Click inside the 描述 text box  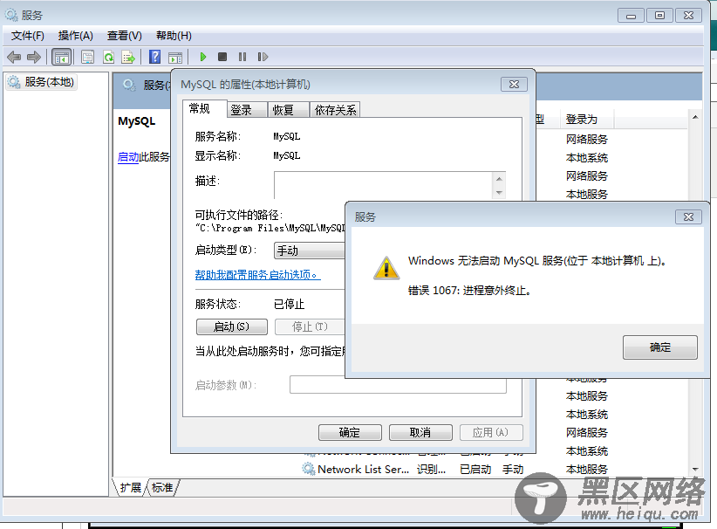[384, 185]
